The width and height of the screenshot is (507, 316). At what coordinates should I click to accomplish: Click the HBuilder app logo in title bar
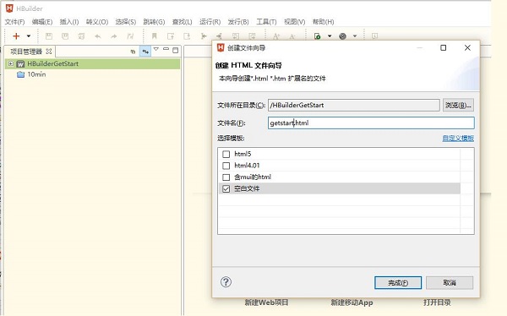[x=9, y=8]
